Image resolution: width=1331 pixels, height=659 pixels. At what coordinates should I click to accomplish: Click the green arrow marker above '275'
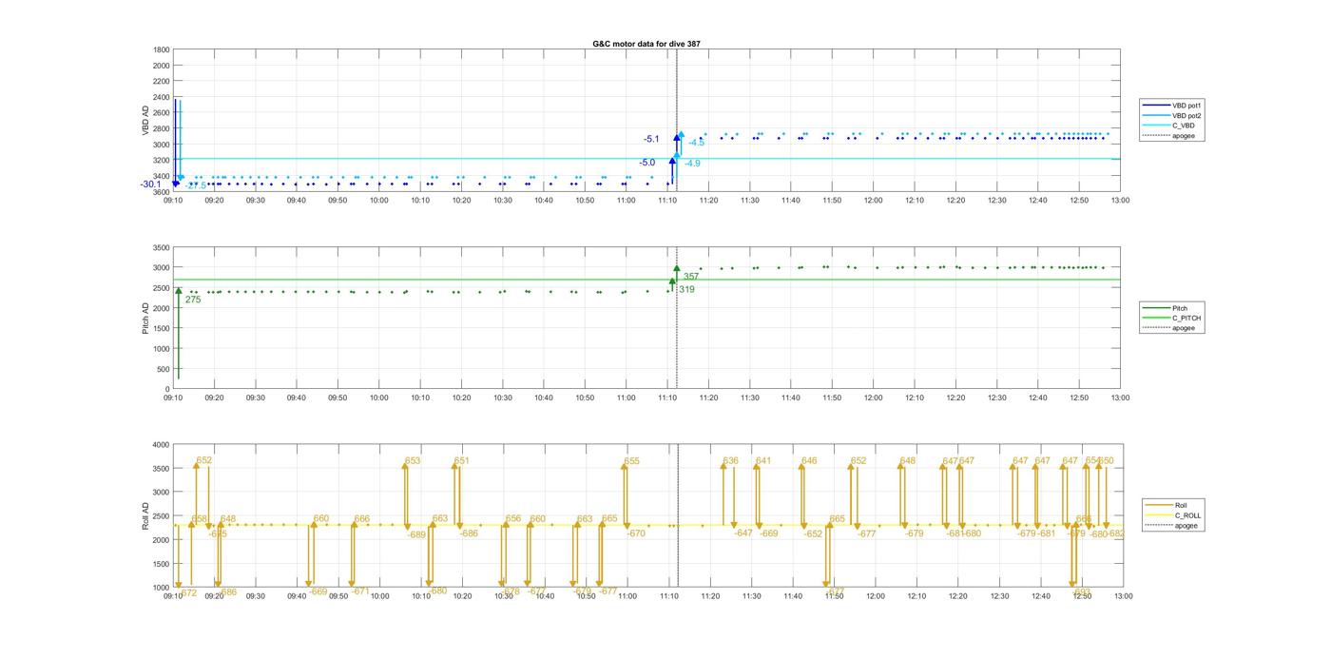178,291
